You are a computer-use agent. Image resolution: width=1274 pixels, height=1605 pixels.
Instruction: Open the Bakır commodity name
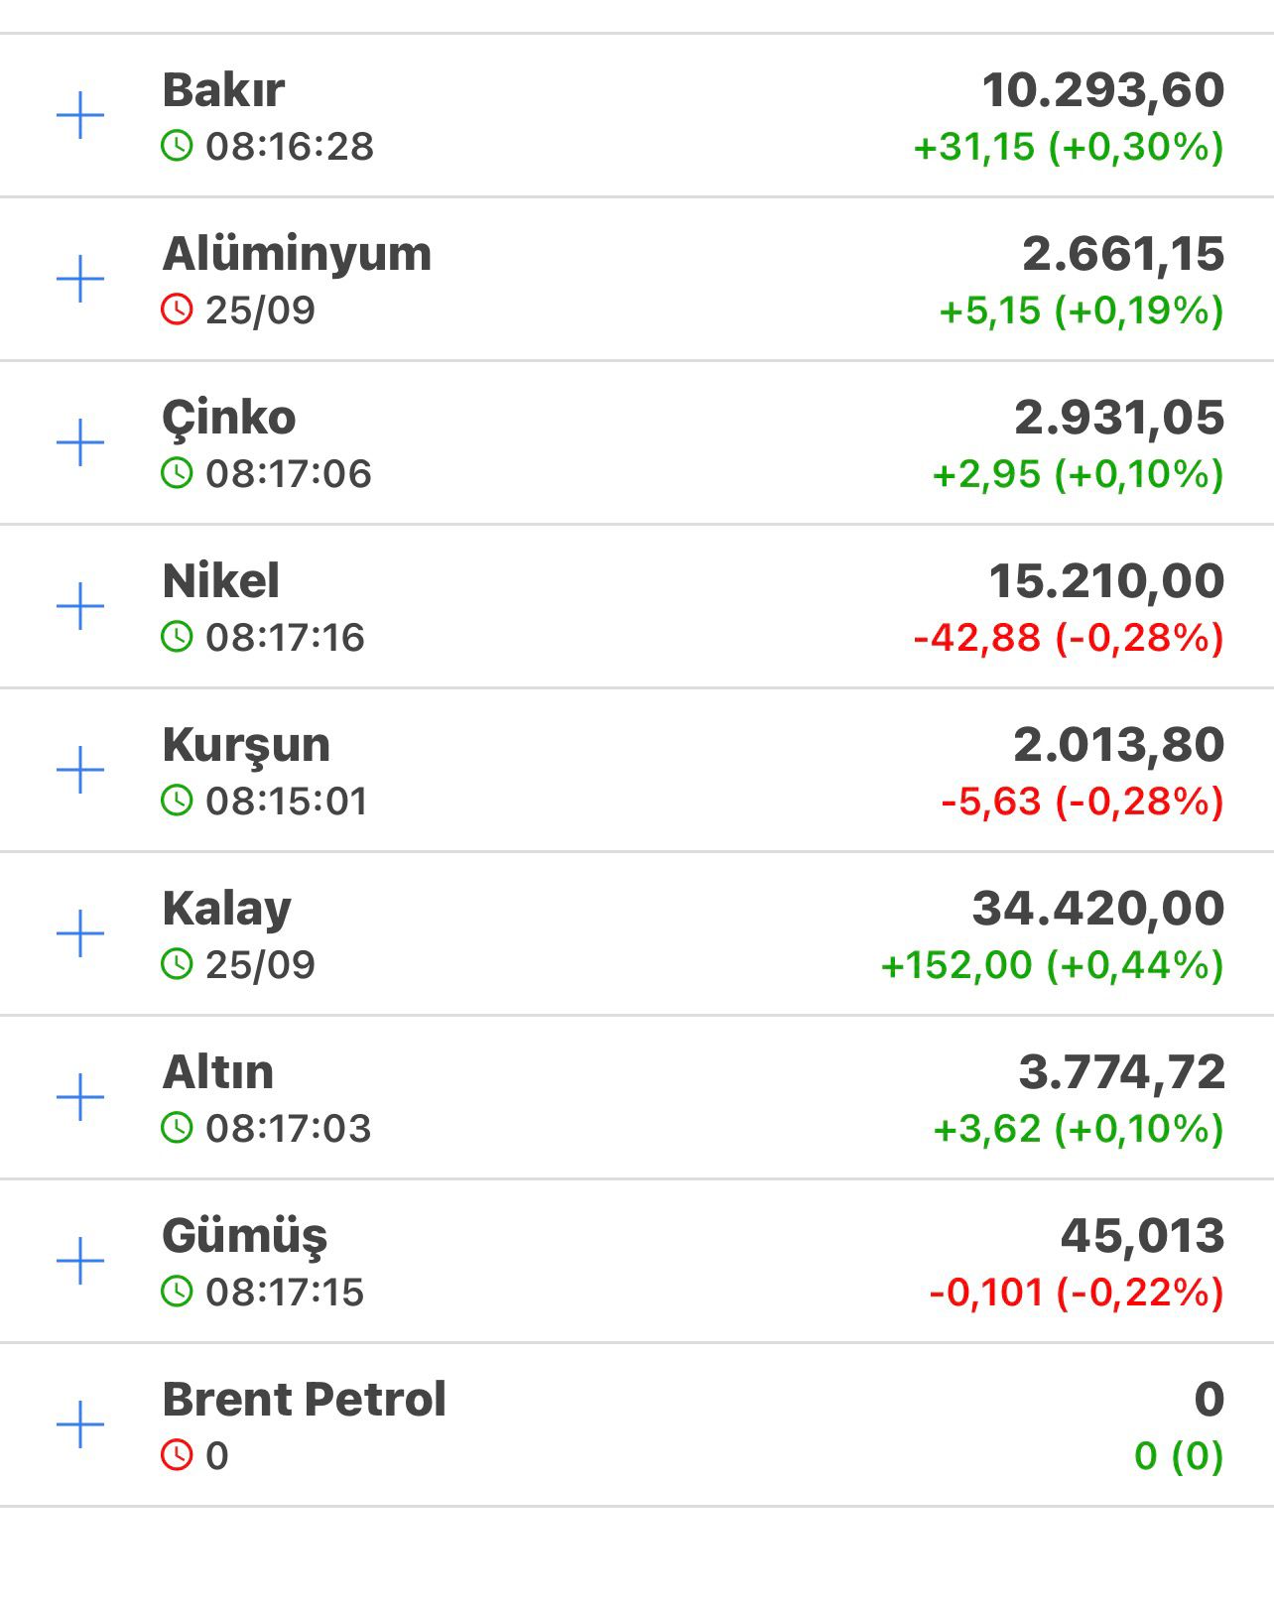tap(223, 90)
